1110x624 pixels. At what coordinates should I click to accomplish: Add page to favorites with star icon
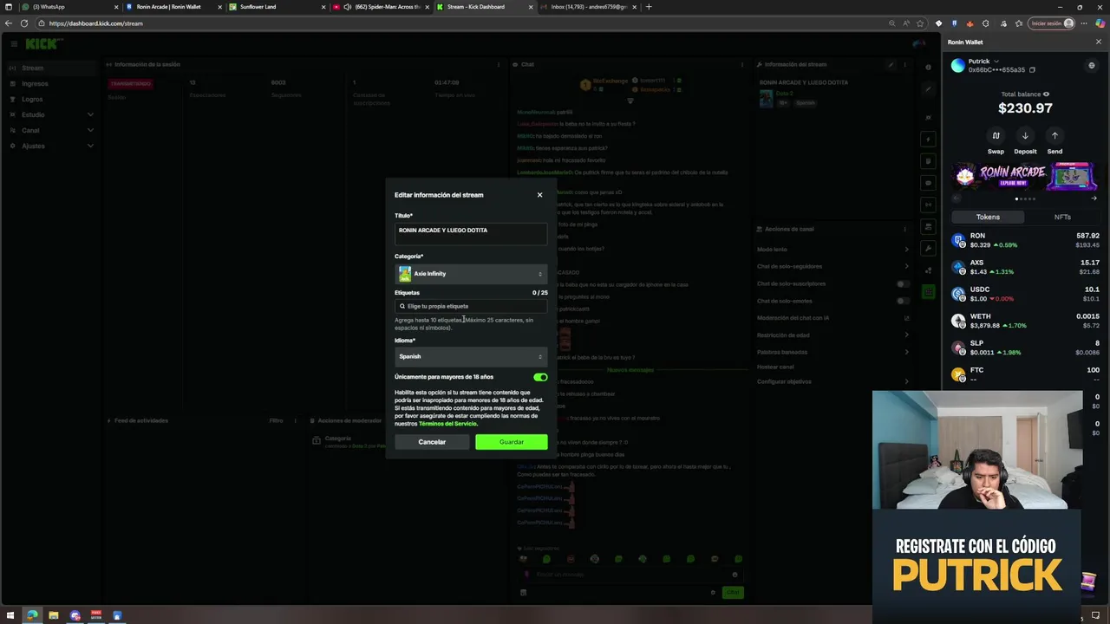921,23
